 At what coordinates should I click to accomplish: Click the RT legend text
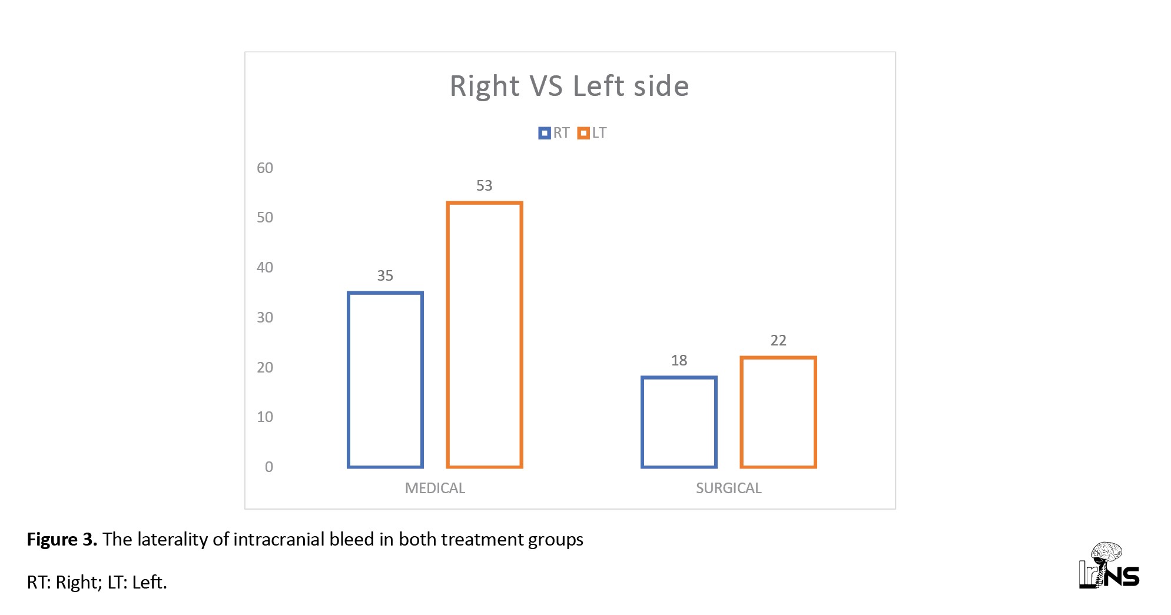(561, 133)
